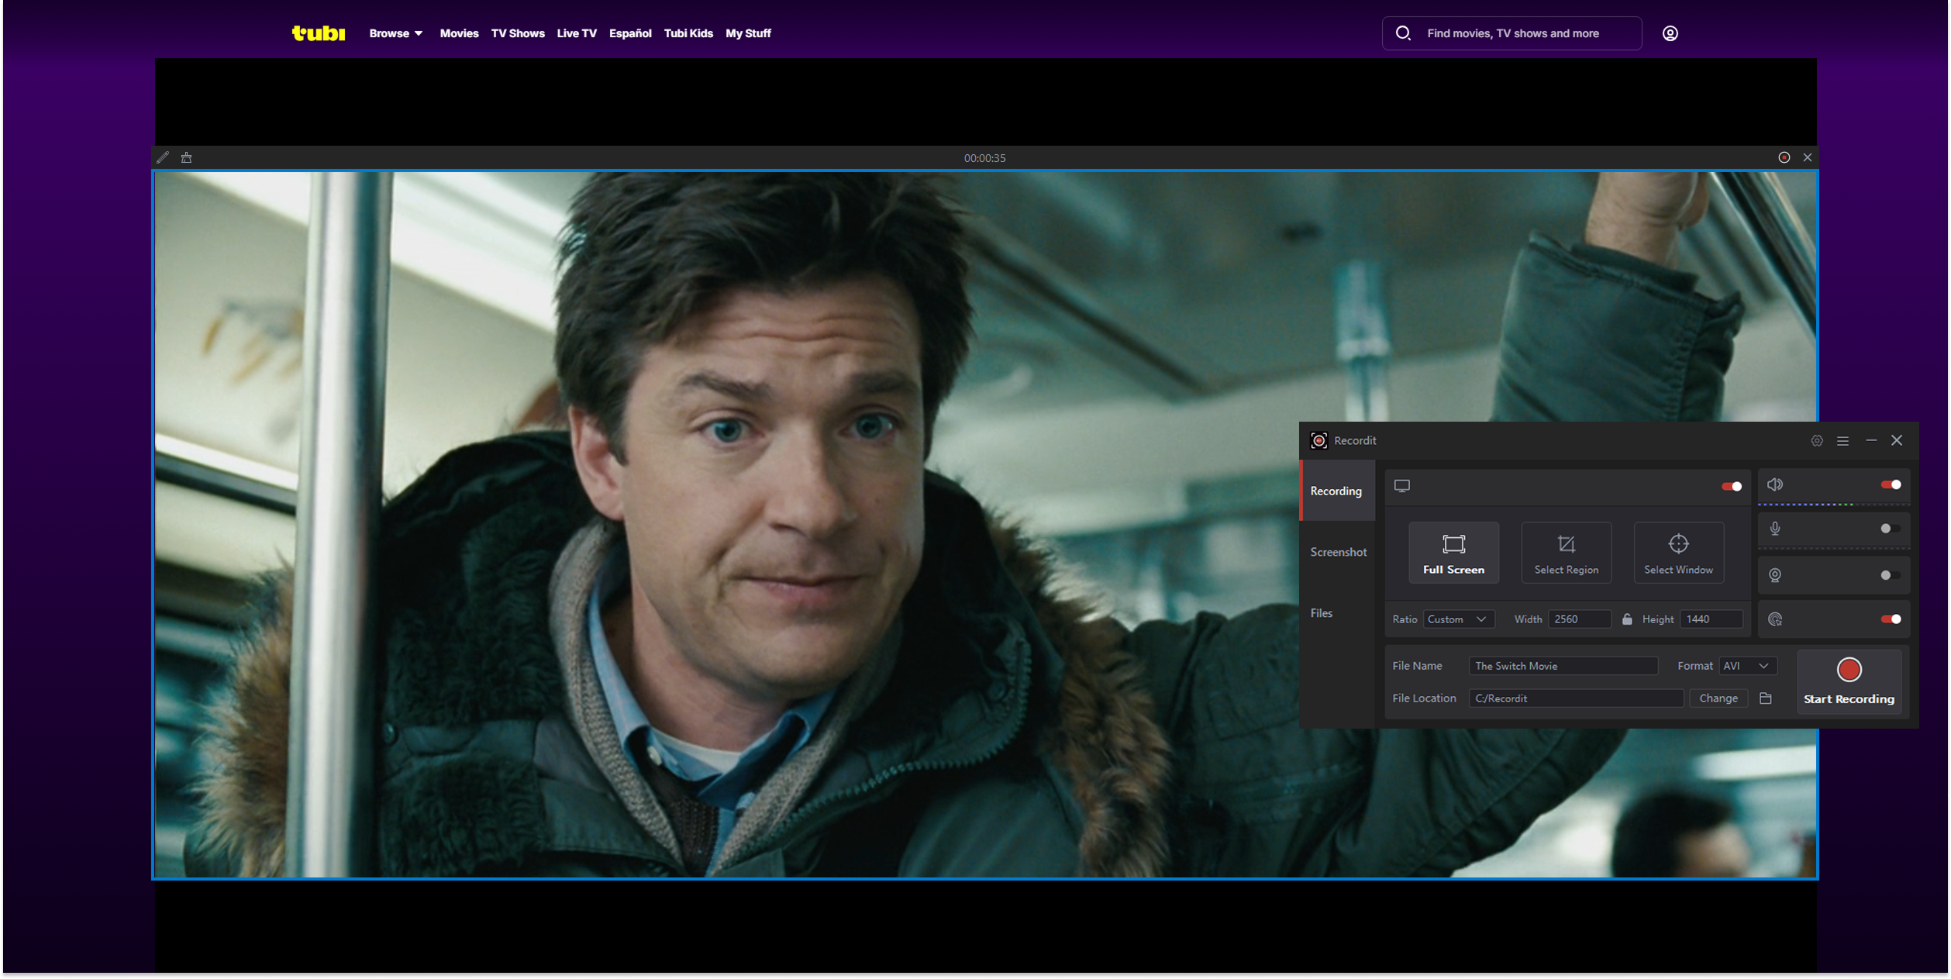This screenshot has width=1951, height=979.
Task: Choose Full Screen capture mode
Action: point(1453,553)
